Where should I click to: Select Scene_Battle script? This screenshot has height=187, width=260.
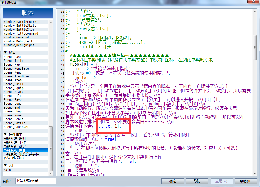click(26, 123)
